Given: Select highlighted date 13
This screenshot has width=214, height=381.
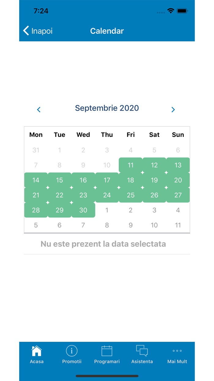Looking at the screenshot, I should (x=178, y=165).
